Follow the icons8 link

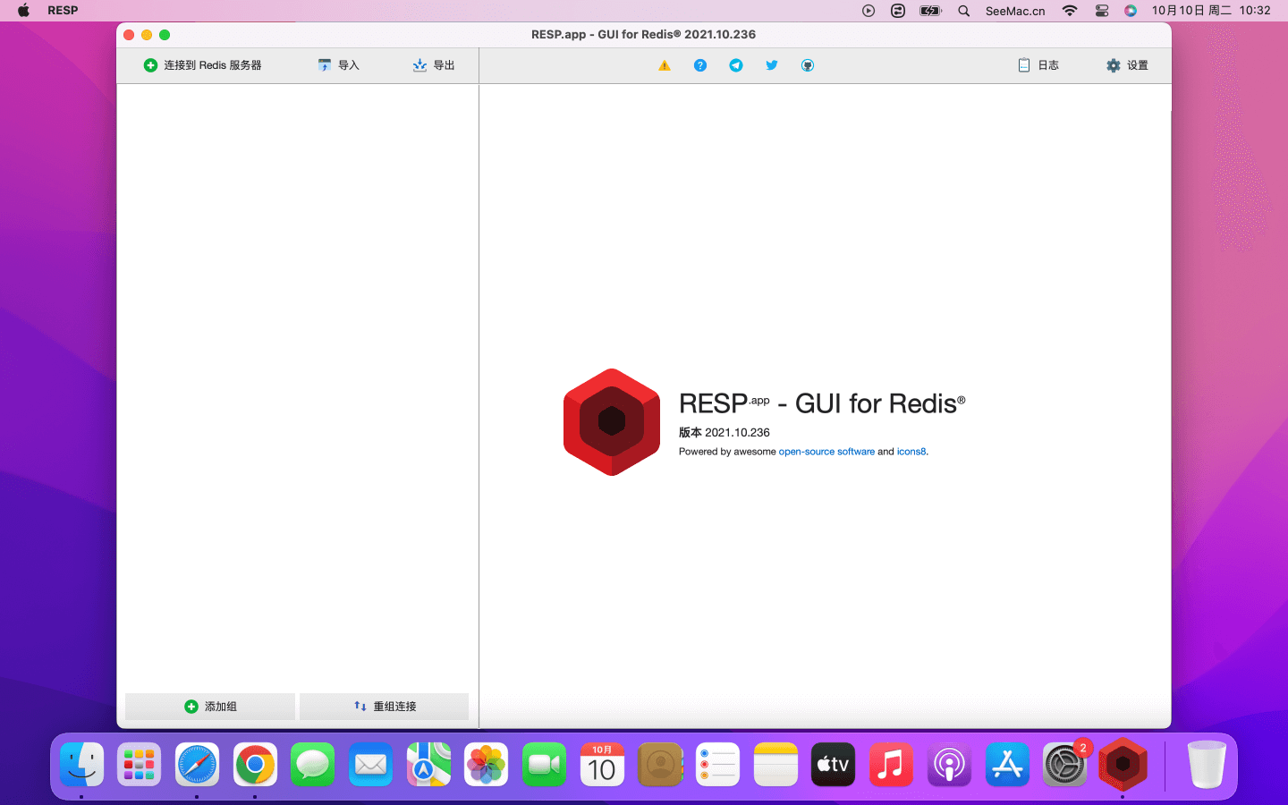[911, 452]
